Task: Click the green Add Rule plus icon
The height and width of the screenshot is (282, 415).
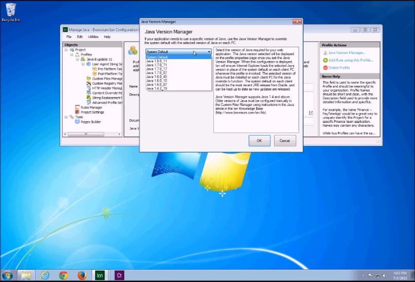Action: click(326, 60)
